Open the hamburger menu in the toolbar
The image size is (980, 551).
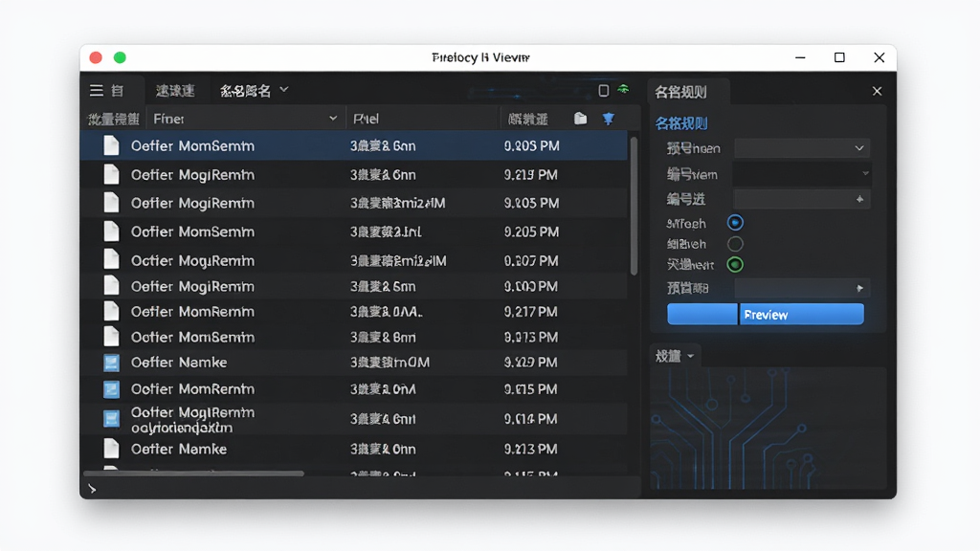97,91
